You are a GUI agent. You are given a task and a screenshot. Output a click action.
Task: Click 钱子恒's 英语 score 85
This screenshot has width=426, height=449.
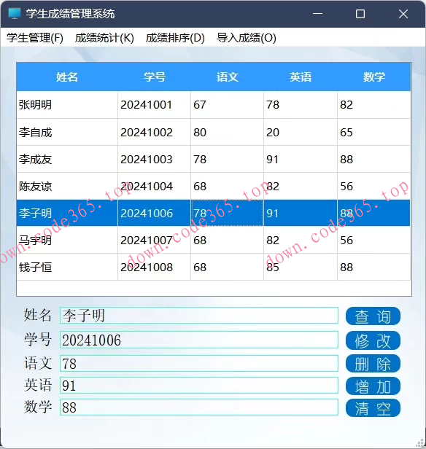tap(301, 268)
